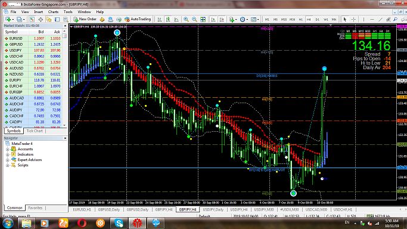Close the Market Watch panel
Image resolution: width=407 pixels, height=229 pixels.
[x=65, y=26]
